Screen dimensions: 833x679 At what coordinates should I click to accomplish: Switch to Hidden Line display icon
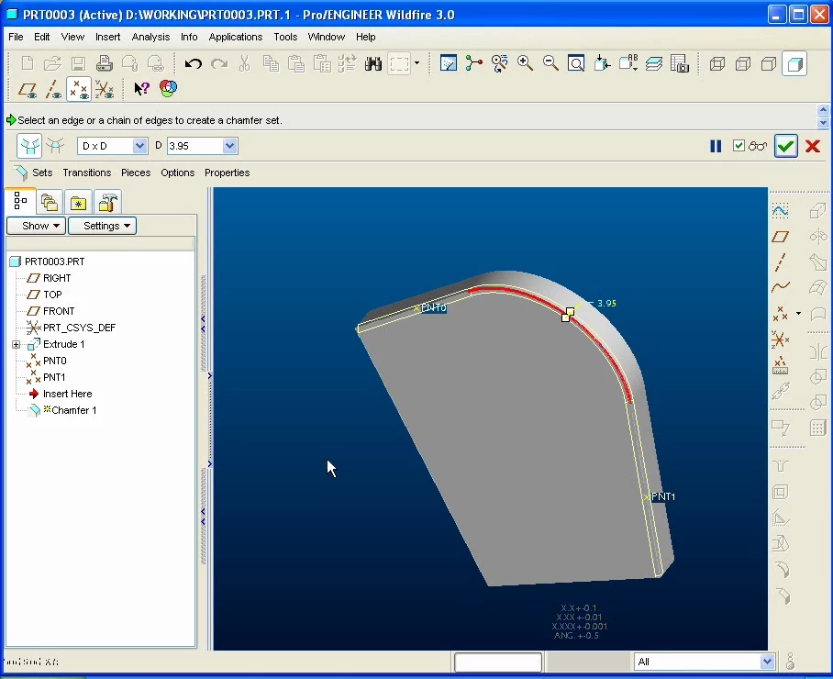(x=743, y=64)
